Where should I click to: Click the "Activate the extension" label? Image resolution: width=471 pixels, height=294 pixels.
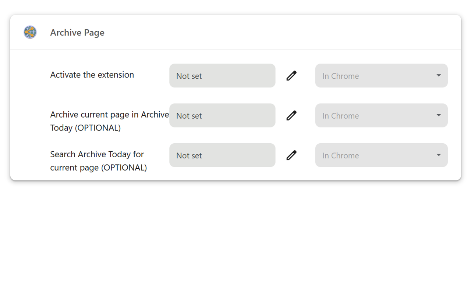[92, 75]
